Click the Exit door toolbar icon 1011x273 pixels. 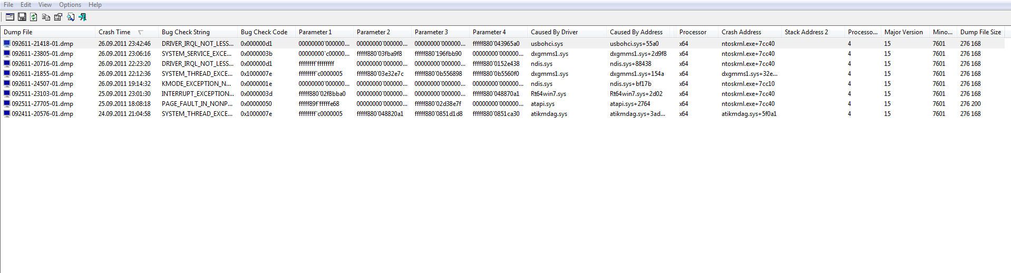tap(83, 17)
